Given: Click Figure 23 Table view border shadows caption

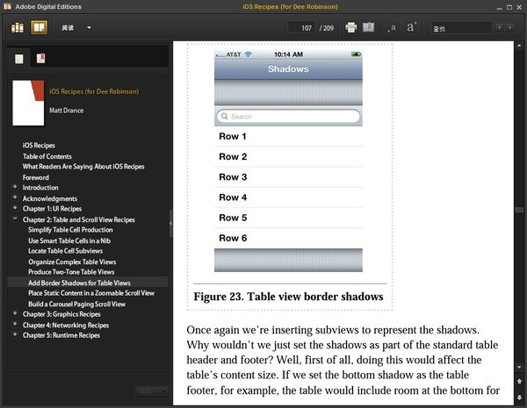Looking at the screenshot, I should pyautogui.click(x=288, y=297).
